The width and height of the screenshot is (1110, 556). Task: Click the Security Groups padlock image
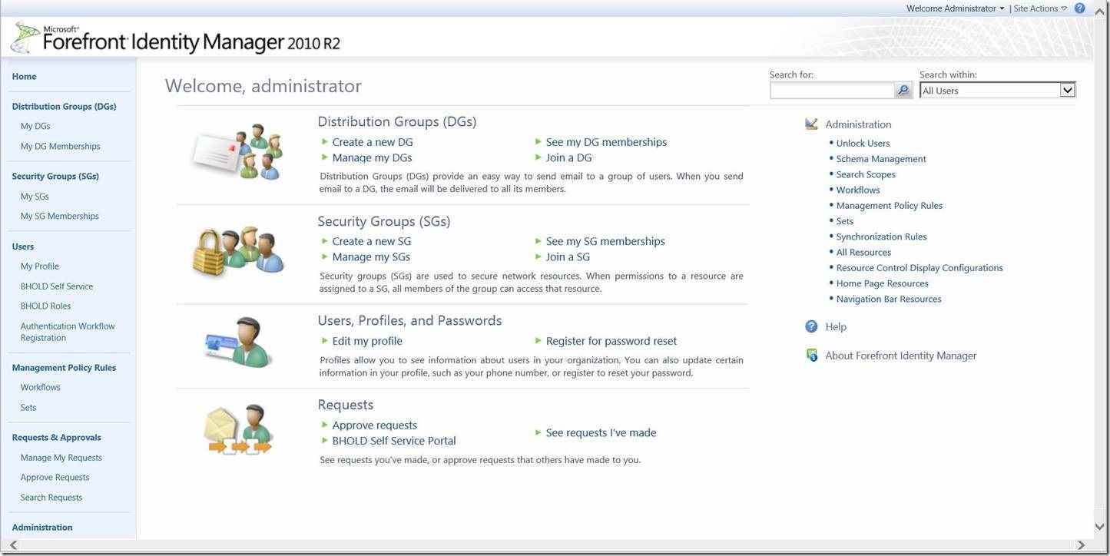(237, 251)
